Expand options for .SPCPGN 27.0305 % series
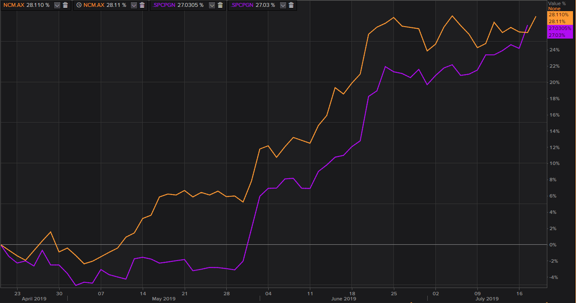The height and width of the screenshot is (303, 576). point(212,5)
